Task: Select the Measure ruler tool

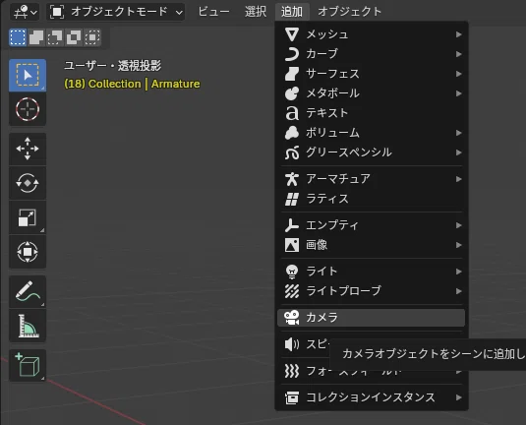Action: click(x=28, y=326)
